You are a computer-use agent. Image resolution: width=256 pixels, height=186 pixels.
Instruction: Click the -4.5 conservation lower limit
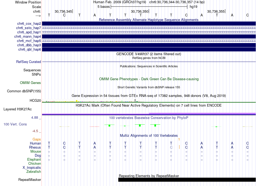(35, 131)
